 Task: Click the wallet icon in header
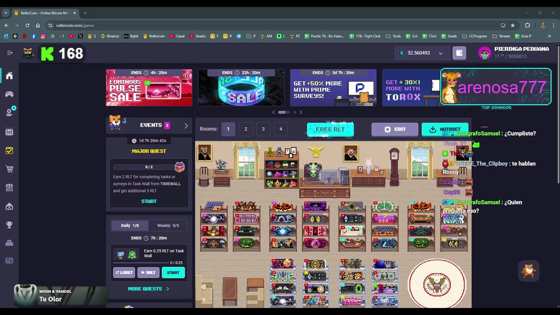click(459, 53)
